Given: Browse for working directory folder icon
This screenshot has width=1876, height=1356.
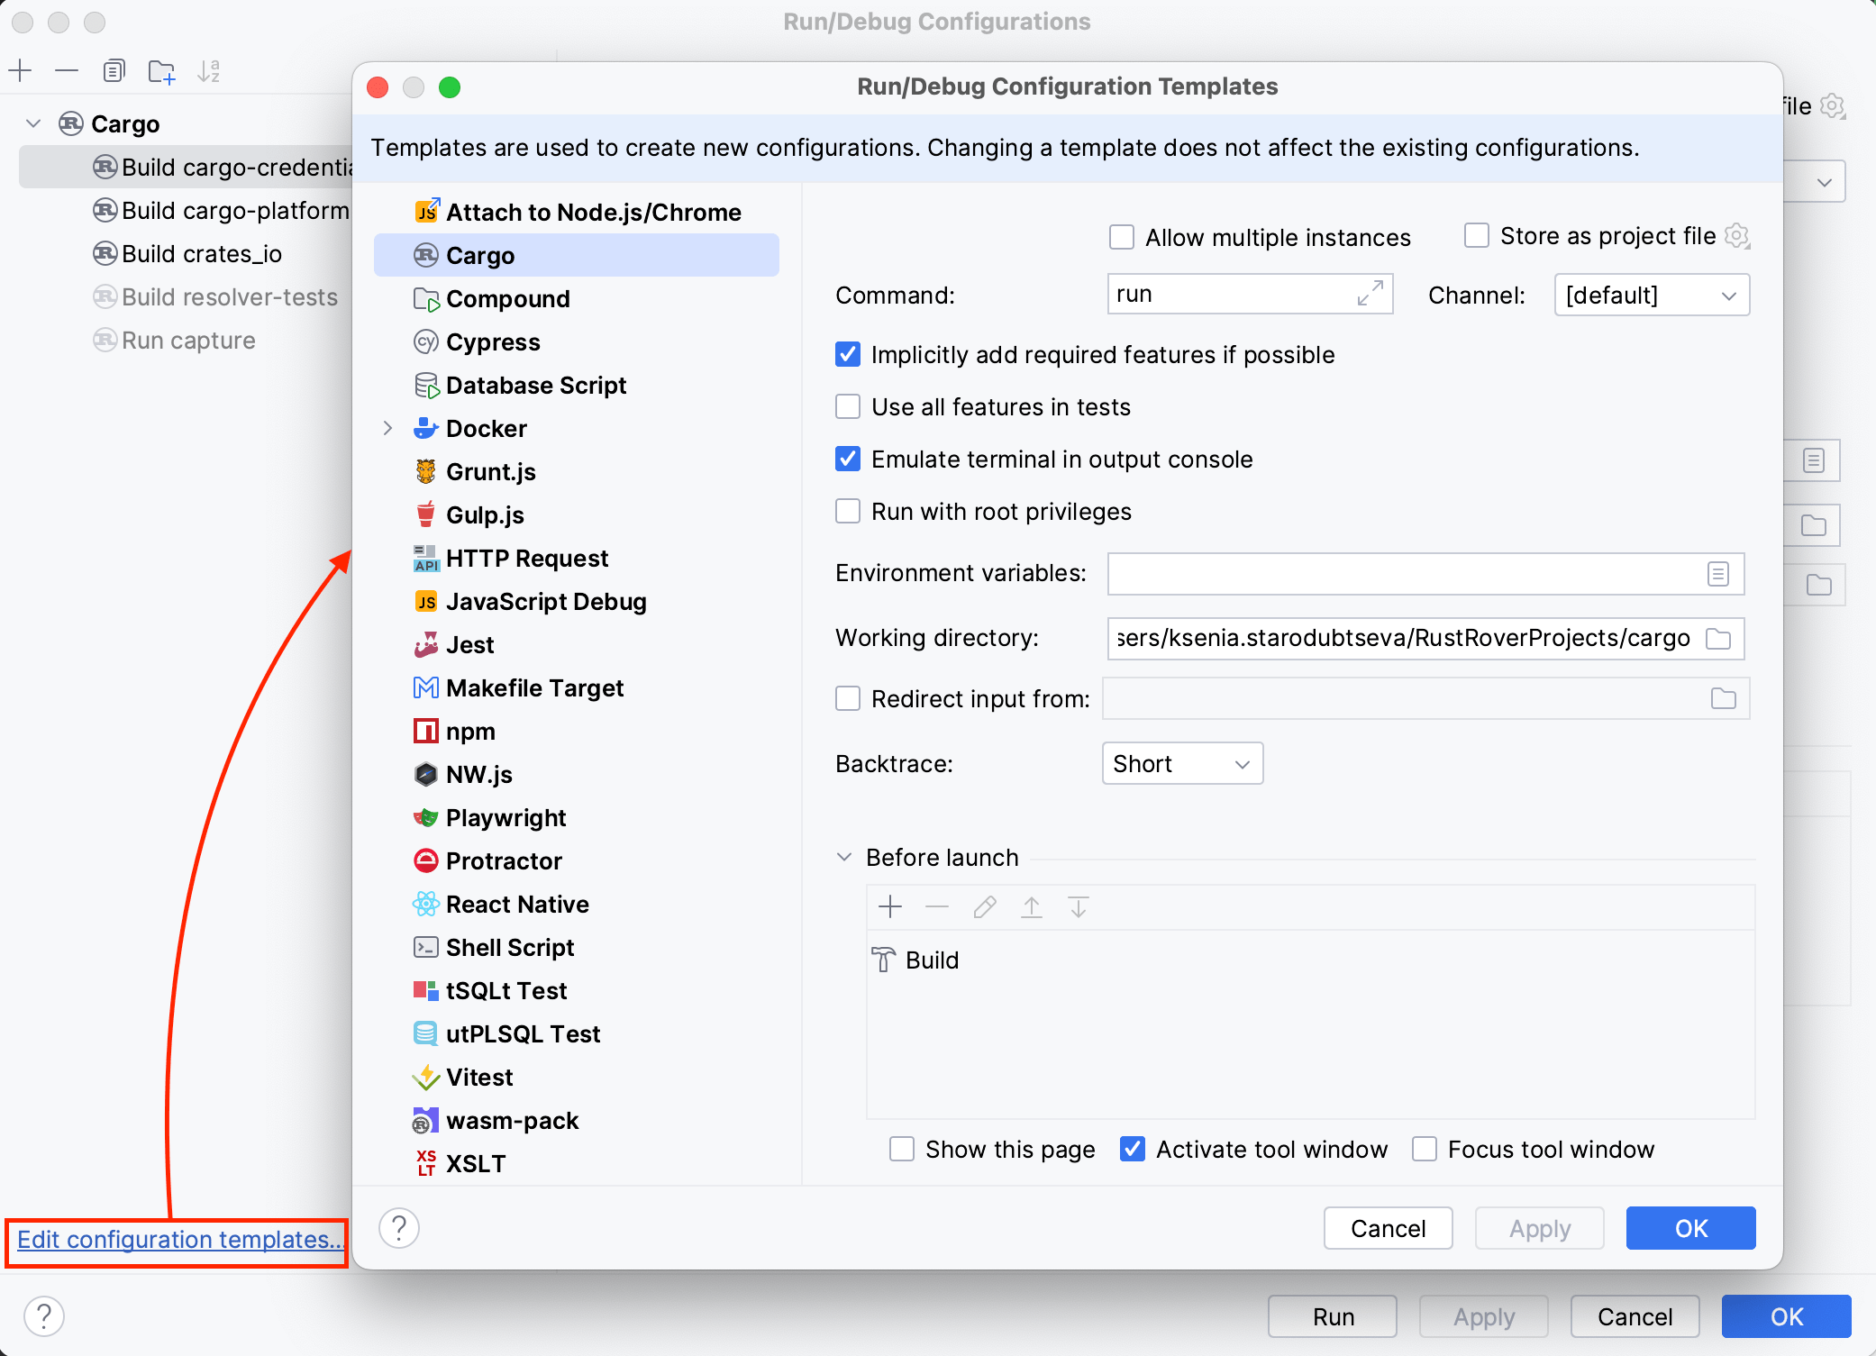Looking at the screenshot, I should tap(1718, 638).
